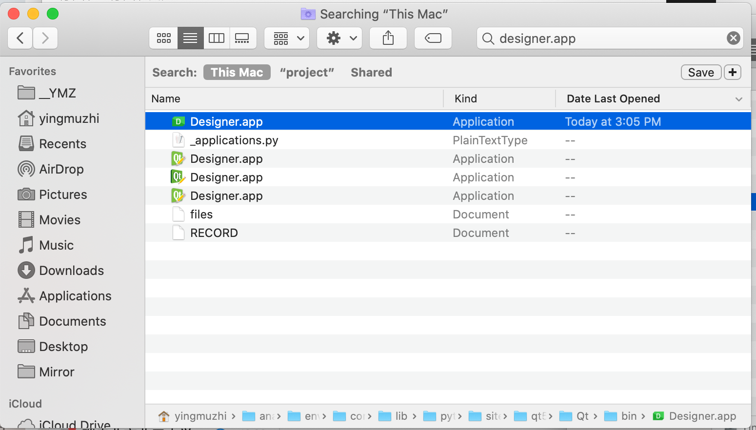
Task: Select the Shared search scope
Action: click(x=371, y=72)
